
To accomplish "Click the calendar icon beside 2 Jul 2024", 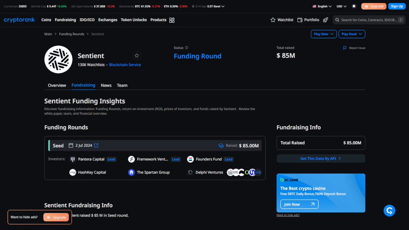I will coord(71,145).
